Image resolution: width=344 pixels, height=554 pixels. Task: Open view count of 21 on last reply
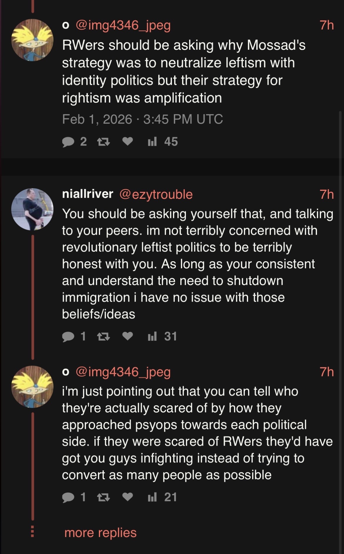[162, 497]
